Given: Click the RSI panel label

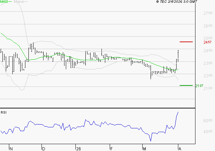Looking at the screenshot, I should tap(3, 113).
